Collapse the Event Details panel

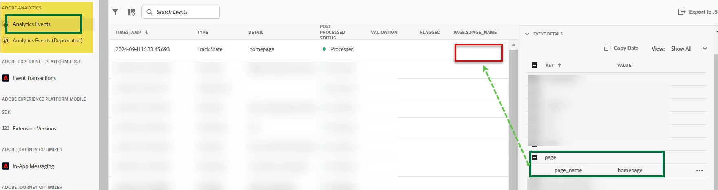coord(527,34)
